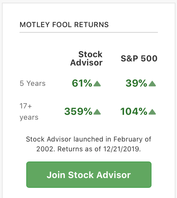Click the up triangle beside 61%
177x198 pixels.
(97, 84)
